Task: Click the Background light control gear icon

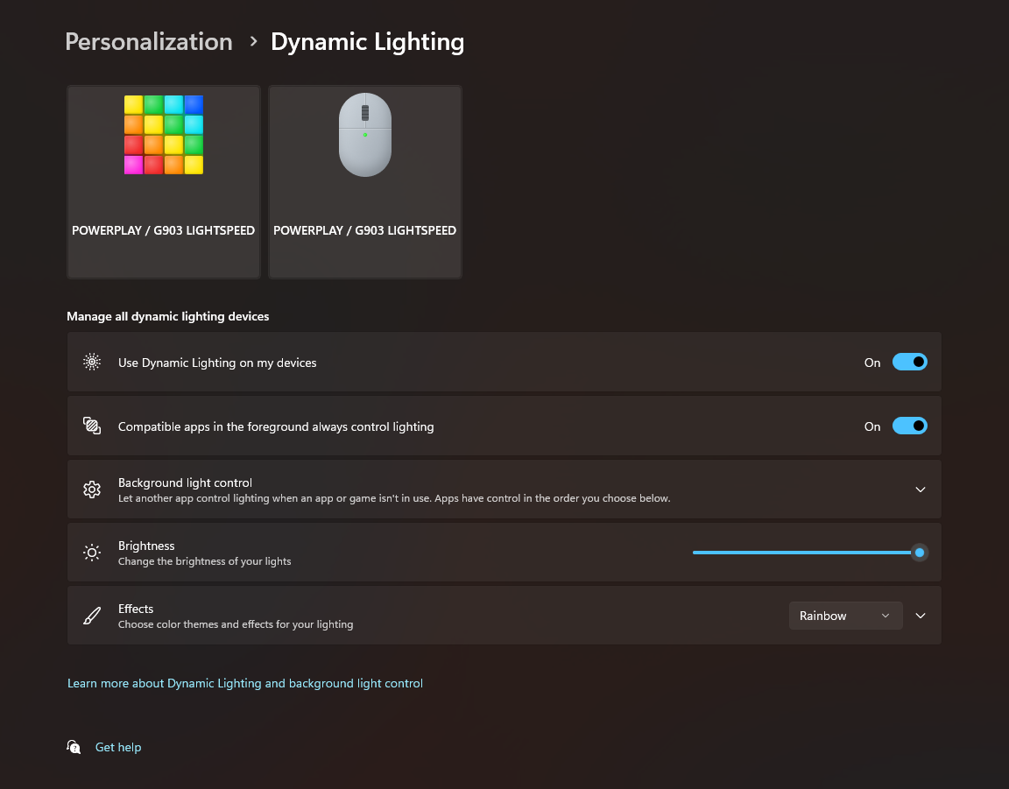Action: [92, 490]
